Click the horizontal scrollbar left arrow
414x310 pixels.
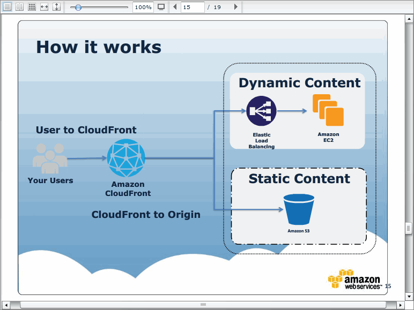(6, 305)
